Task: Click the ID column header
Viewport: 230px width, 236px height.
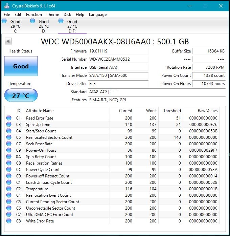Action: click(x=18, y=111)
